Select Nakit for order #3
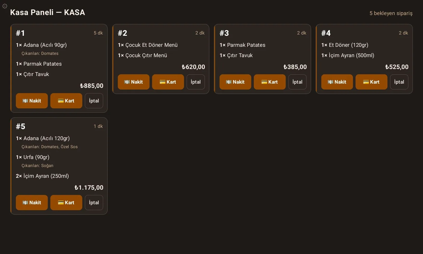The image size is (423, 254). pyautogui.click(x=235, y=82)
